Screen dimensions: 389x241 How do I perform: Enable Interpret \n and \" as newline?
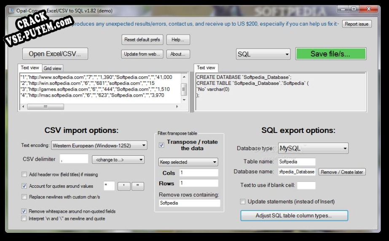tap(24, 218)
